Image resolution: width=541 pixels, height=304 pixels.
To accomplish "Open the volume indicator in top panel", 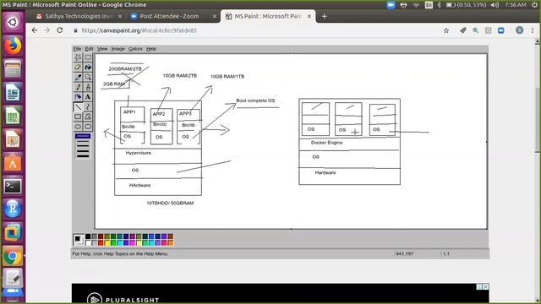I will (x=495, y=5).
